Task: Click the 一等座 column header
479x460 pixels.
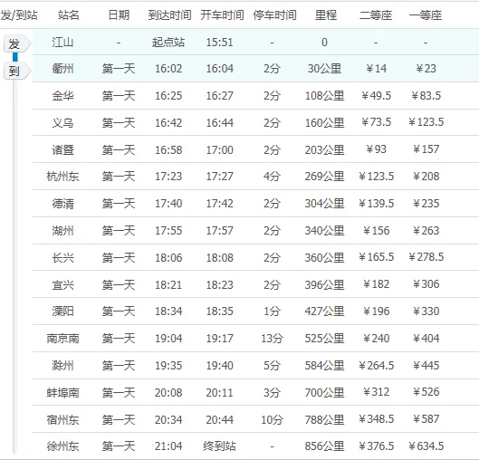Action: tap(426, 15)
